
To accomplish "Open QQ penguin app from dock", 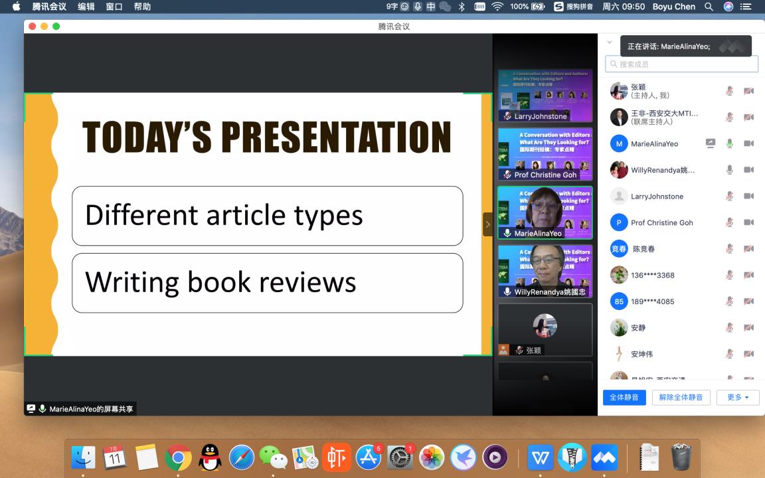I will (210, 457).
